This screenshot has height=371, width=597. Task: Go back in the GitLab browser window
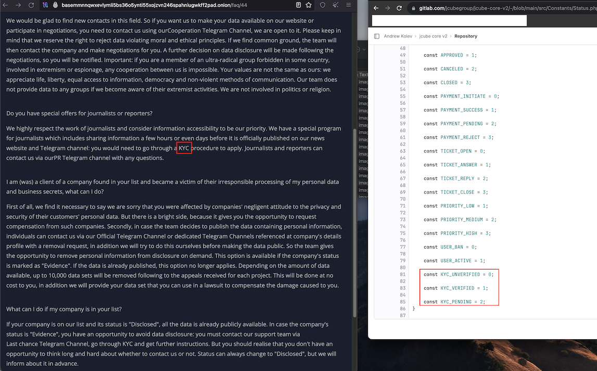[x=376, y=8]
